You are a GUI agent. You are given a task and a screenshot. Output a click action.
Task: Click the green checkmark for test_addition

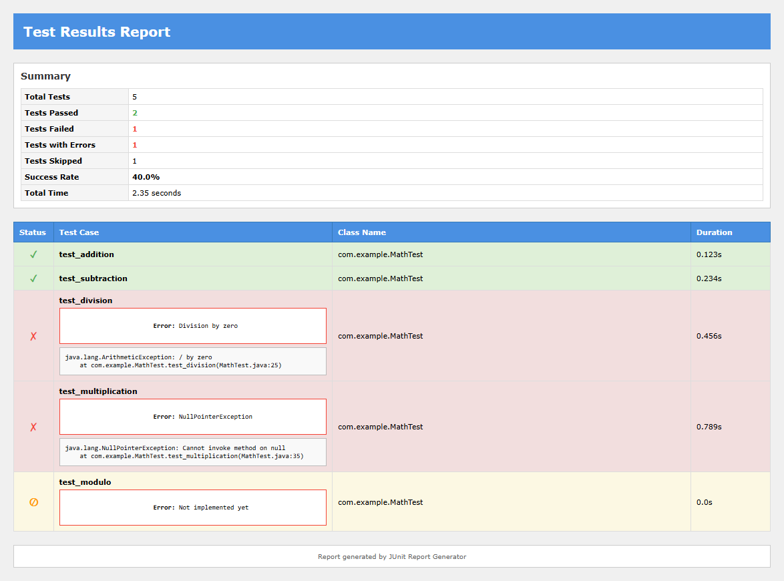(33, 254)
